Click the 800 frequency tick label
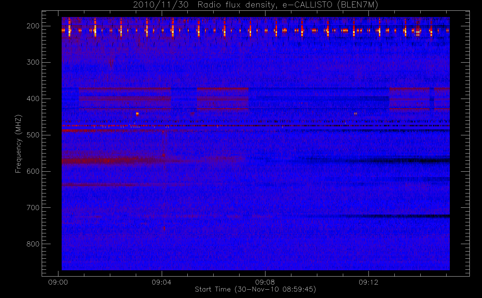482x298 pixels. [x=33, y=244]
